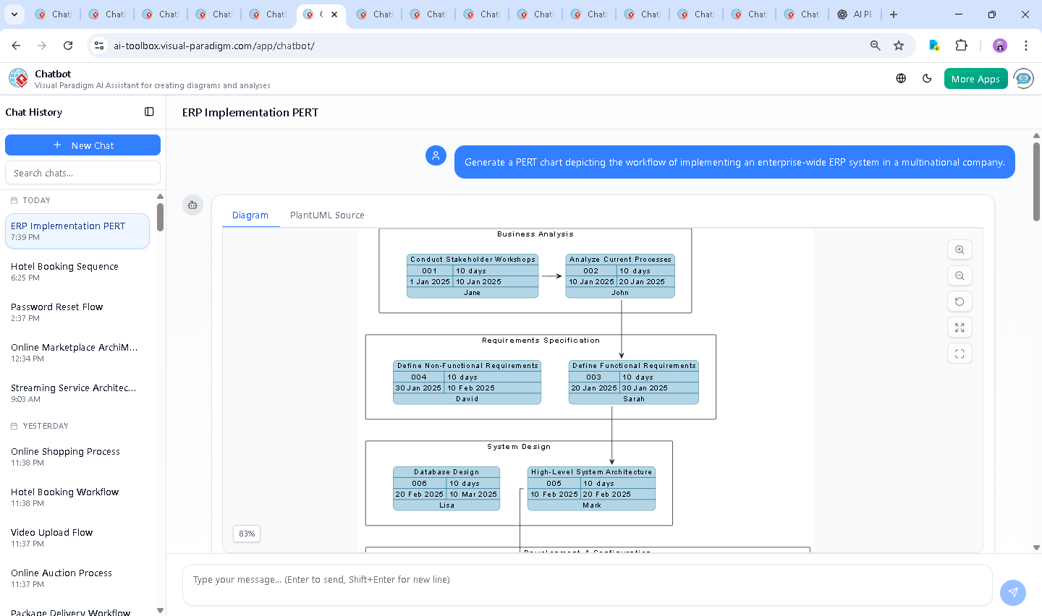1042x616 pixels.
Task: Switch to the PlantUML Source tab
Action: 326,215
